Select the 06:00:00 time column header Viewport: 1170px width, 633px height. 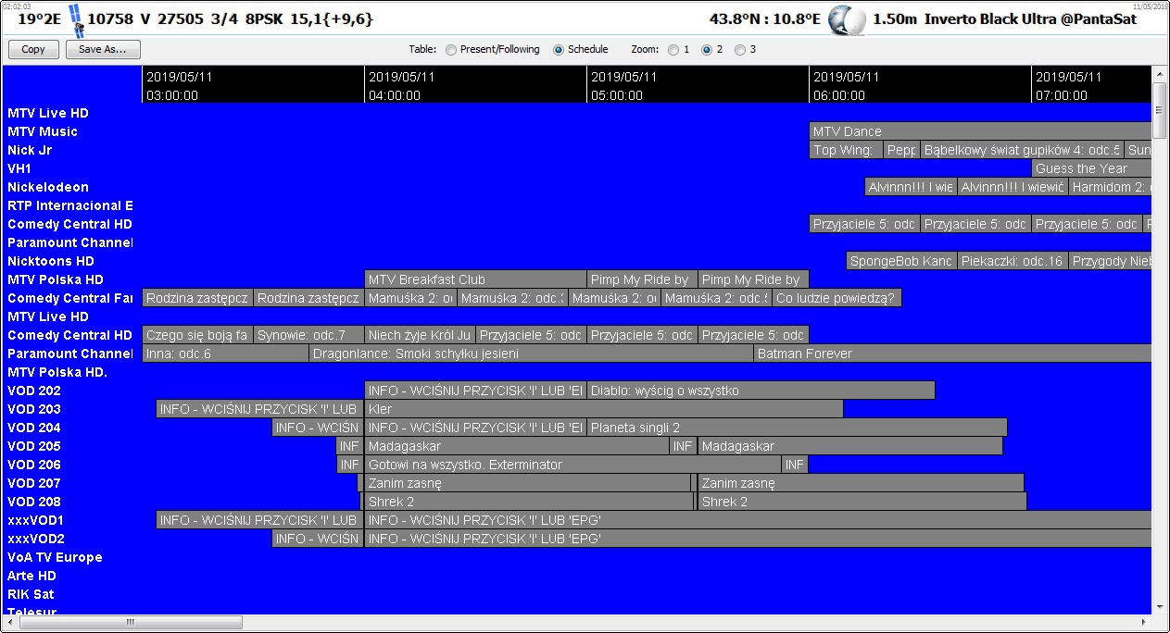coord(920,85)
